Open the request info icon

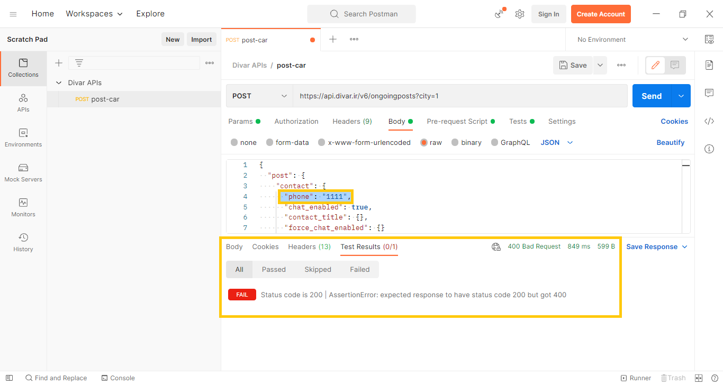pyautogui.click(x=709, y=149)
